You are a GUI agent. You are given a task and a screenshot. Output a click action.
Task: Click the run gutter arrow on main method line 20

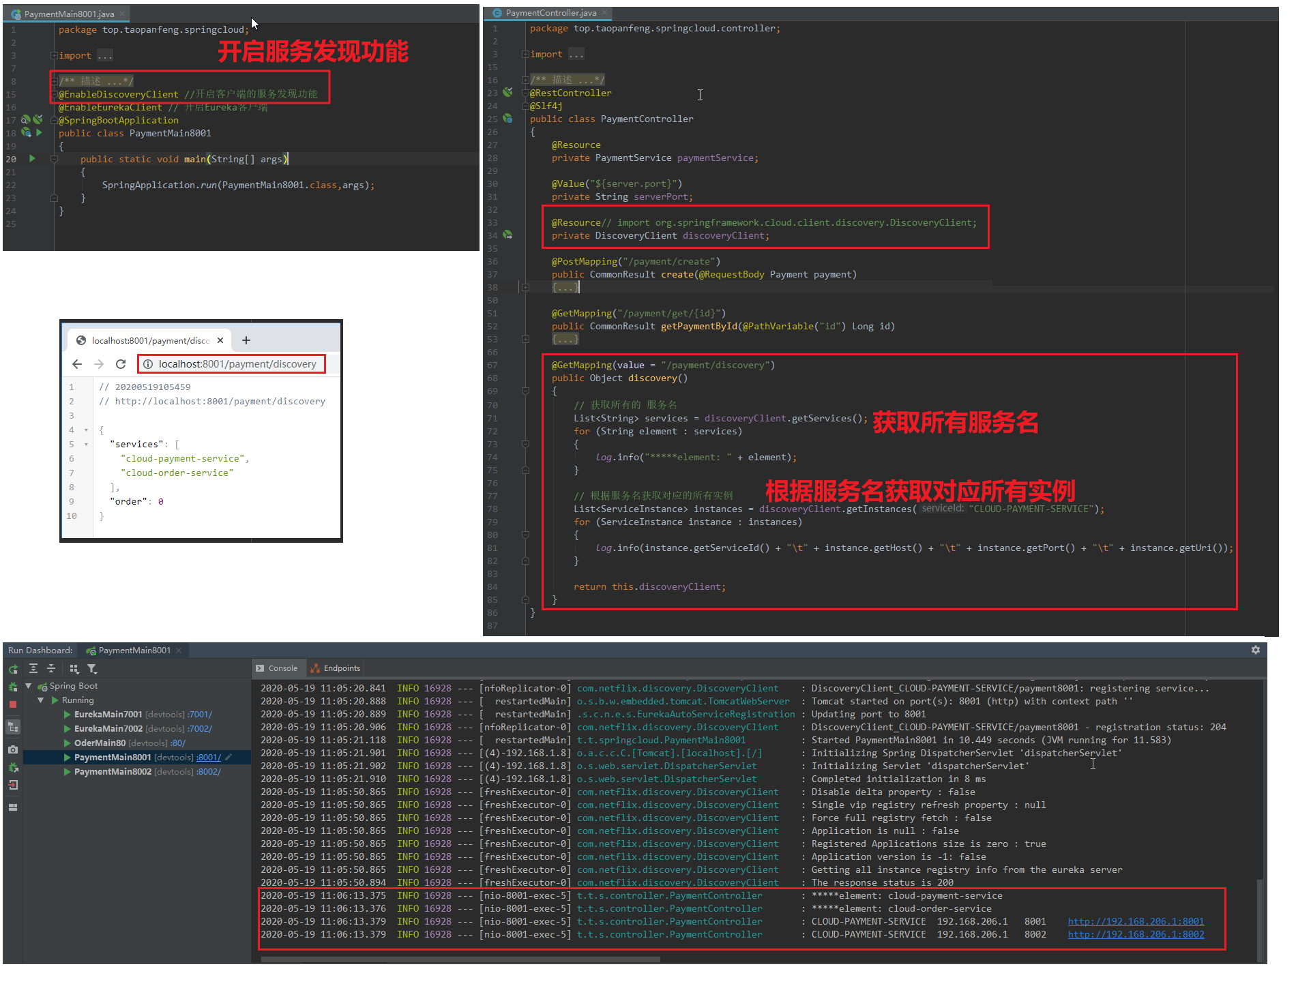point(32,158)
